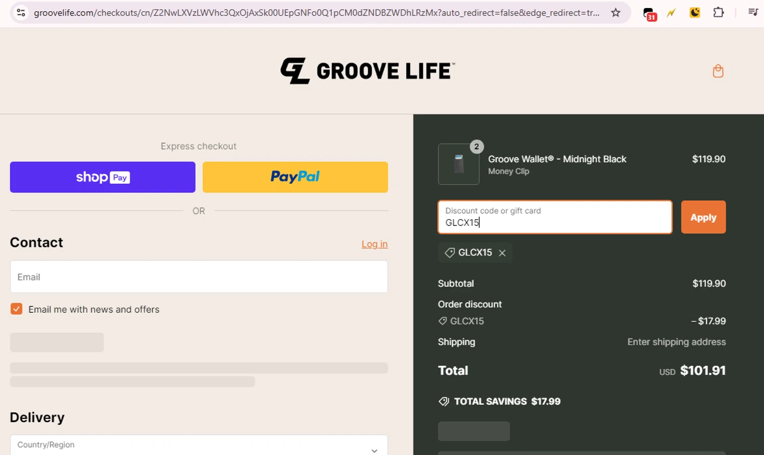This screenshot has width=764, height=455.
Task: Click the yellow lightning bolt extension icon
Action: click(671, 13)
